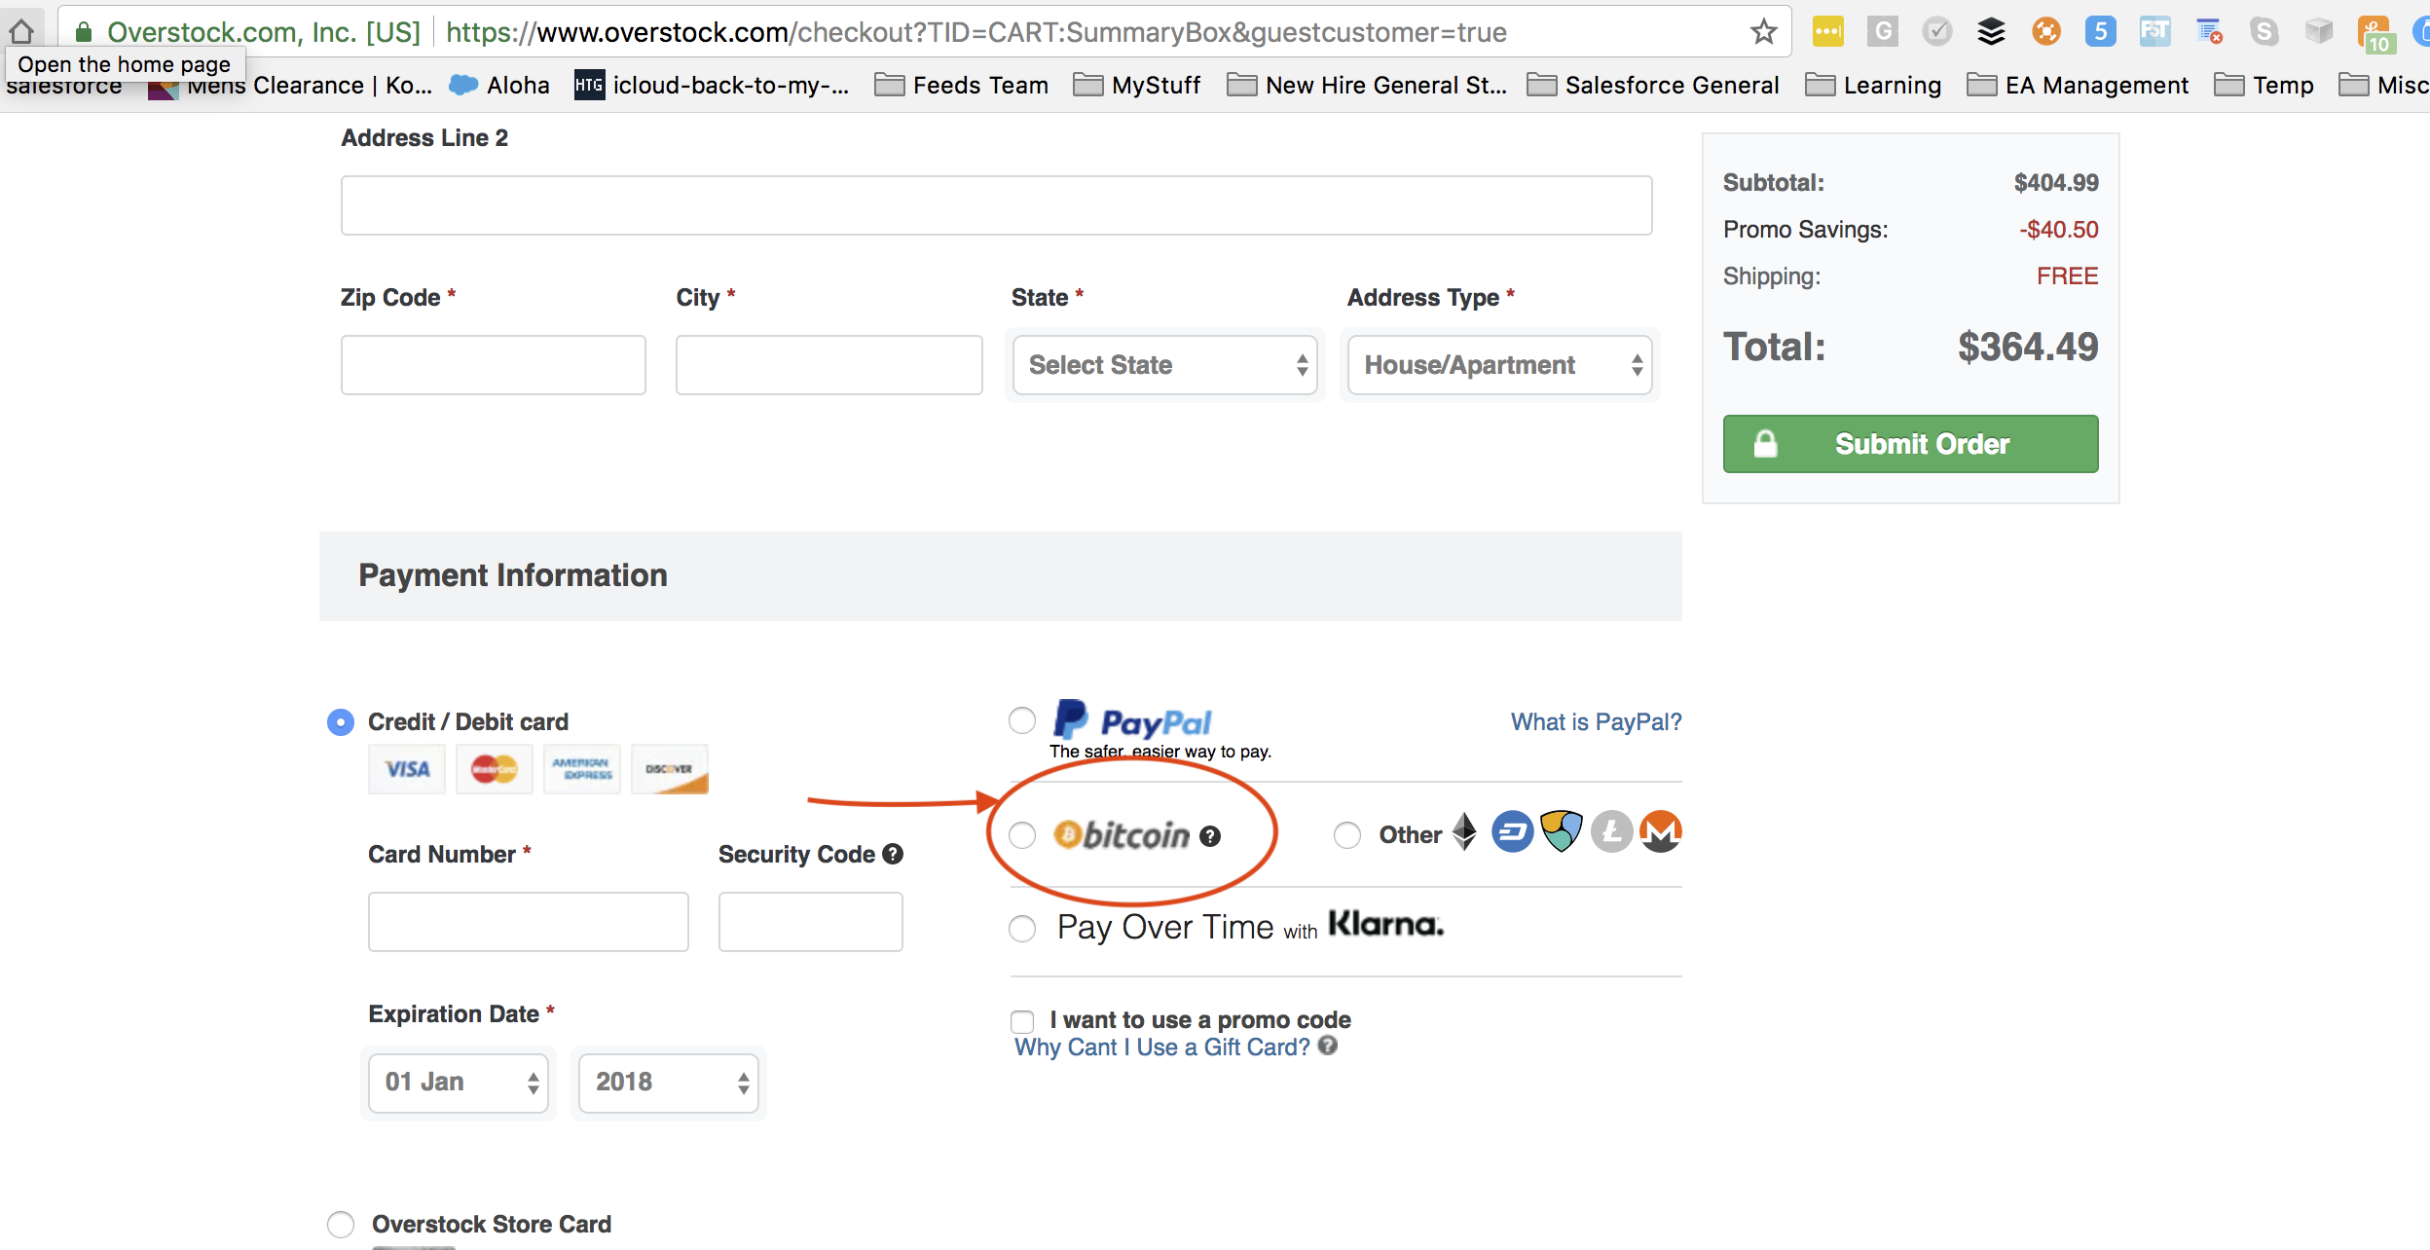This screenshot has width=2430, height=1250.
Task: Select the Other cryptocurrency option
Action: (1347, 835)
